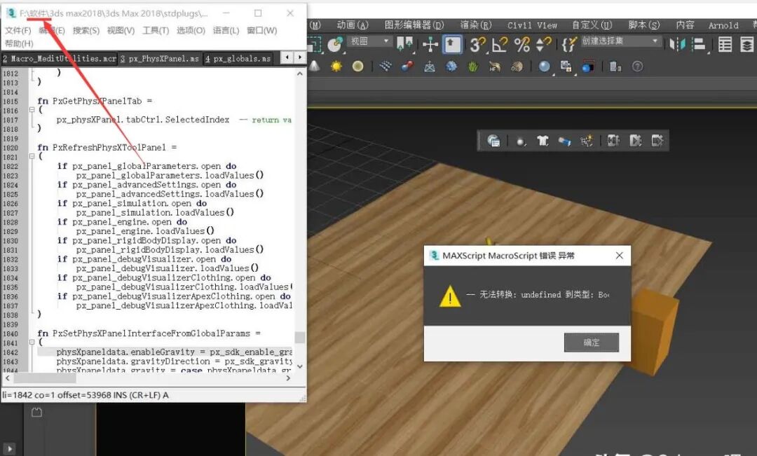Click the sun light icon
This screenshot has width=757, height=456.
(336, 67)
